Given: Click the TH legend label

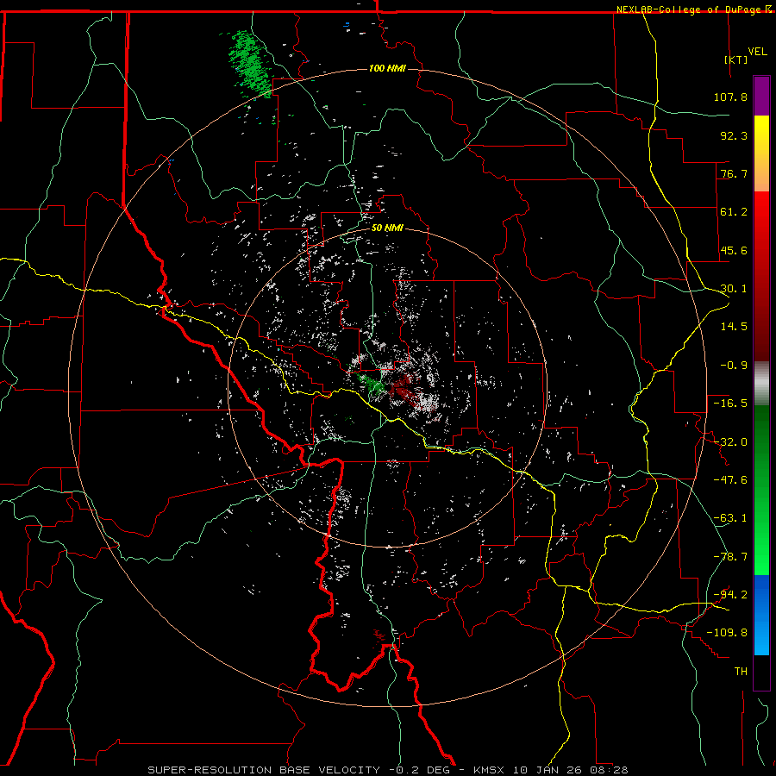Looking at the screenshot, I should click(741, 672).
